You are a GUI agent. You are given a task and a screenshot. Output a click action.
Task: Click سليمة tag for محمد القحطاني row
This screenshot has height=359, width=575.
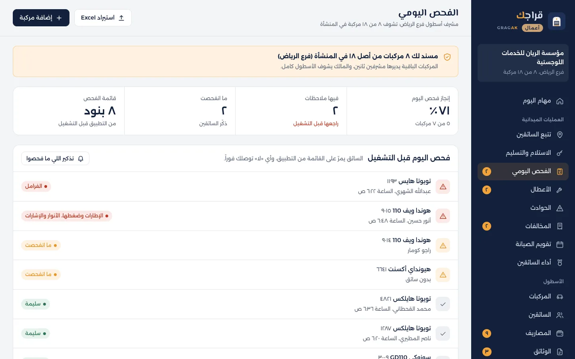tap(36, 304)
